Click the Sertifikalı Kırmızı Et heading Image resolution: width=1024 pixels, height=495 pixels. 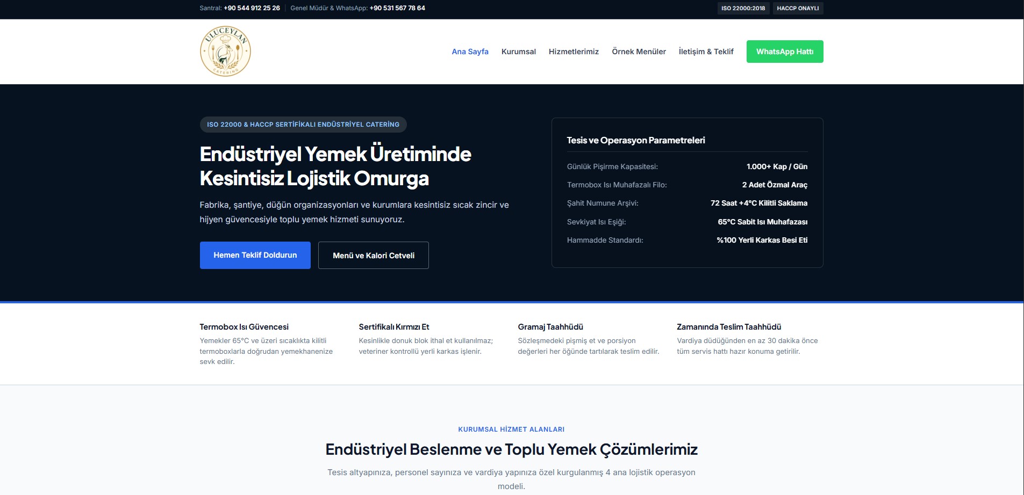coord(394,326)
